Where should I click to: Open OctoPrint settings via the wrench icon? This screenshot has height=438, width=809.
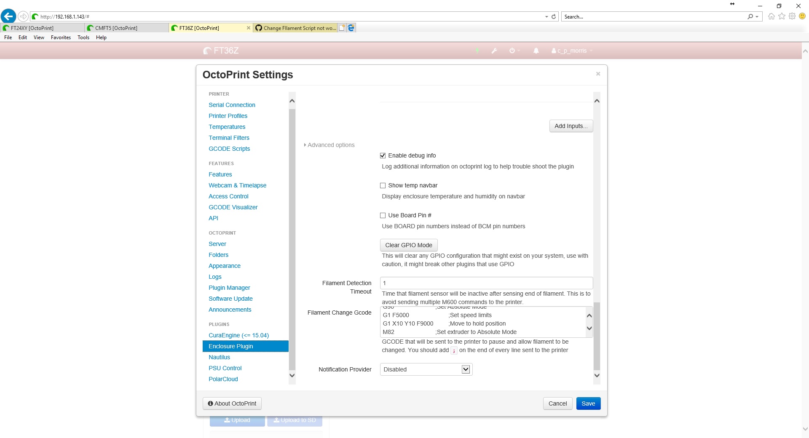click(x=494, y=51)
